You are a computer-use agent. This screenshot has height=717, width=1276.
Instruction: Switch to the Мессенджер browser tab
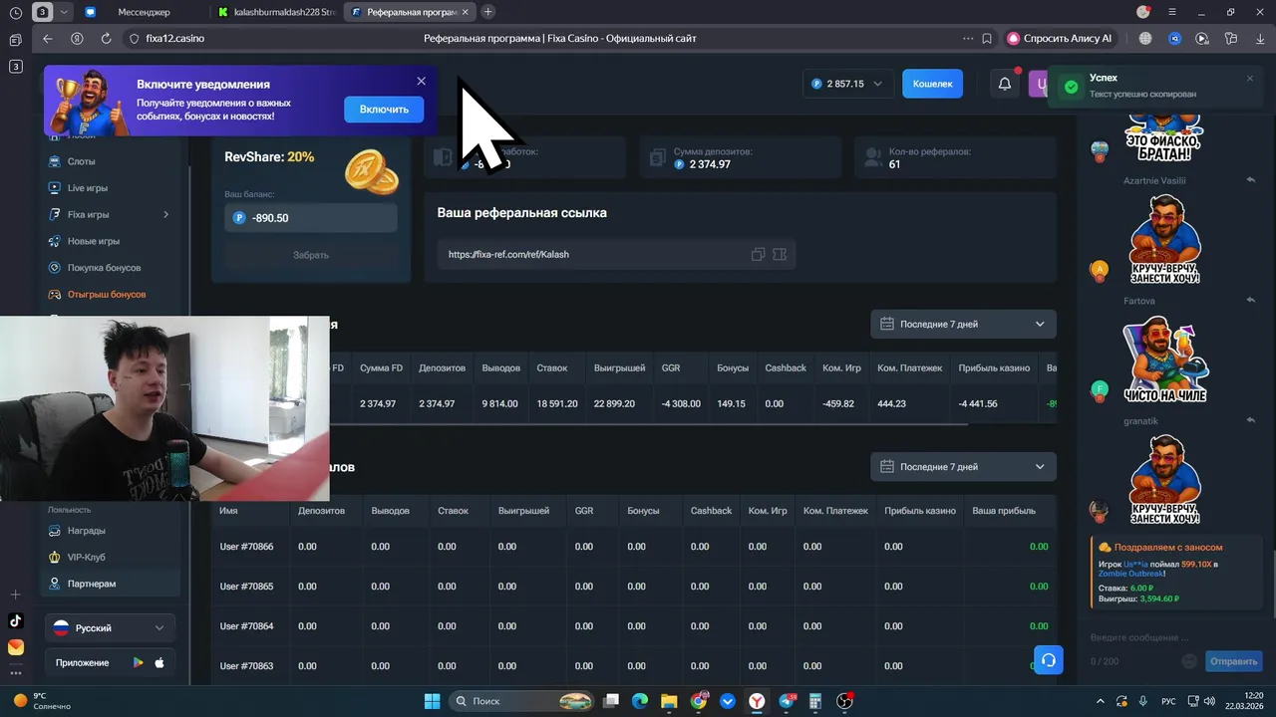coord(145,12)
